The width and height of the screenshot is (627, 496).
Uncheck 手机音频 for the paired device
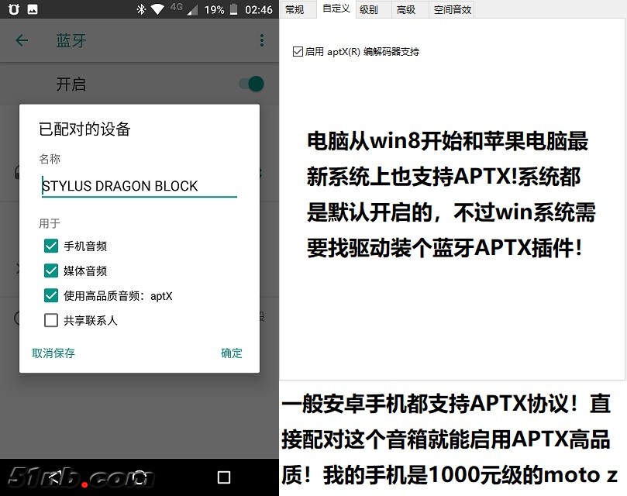tap(51, 245)
